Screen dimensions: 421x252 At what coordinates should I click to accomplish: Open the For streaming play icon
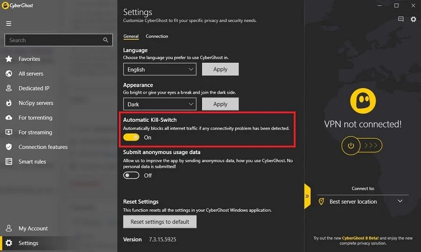click(x=8, y=132)
